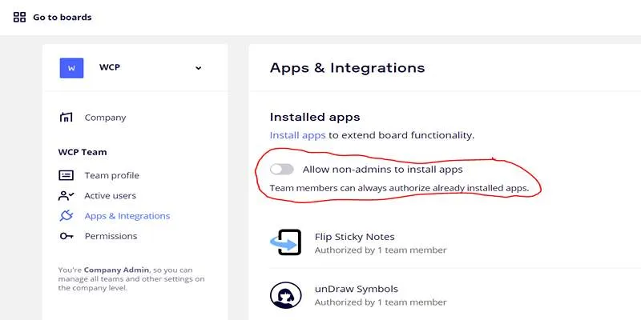Open the Go to boards link
The width and height of the screenshot is (641, 320).
click(62, 17)
